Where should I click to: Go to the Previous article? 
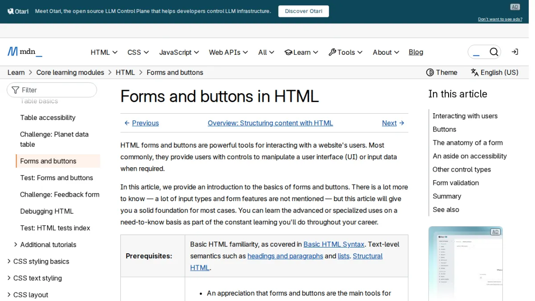[141, 123]
